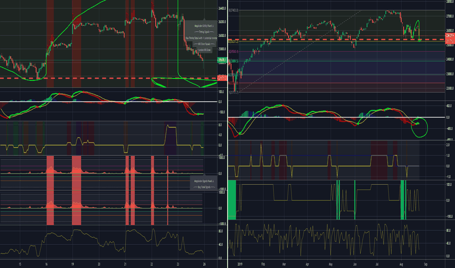Click the 2.0 value on right indicator axis
The height and width of the screenshot is (268, 455).
pos(448,145)
